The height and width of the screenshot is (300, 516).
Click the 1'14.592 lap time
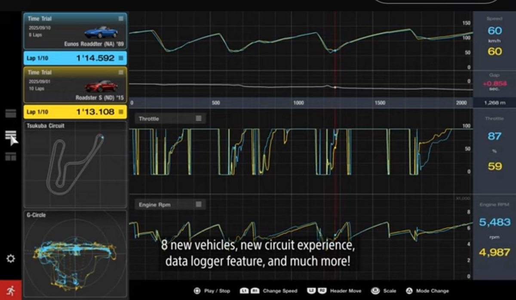pyautogui.click(x=95, y=58)
